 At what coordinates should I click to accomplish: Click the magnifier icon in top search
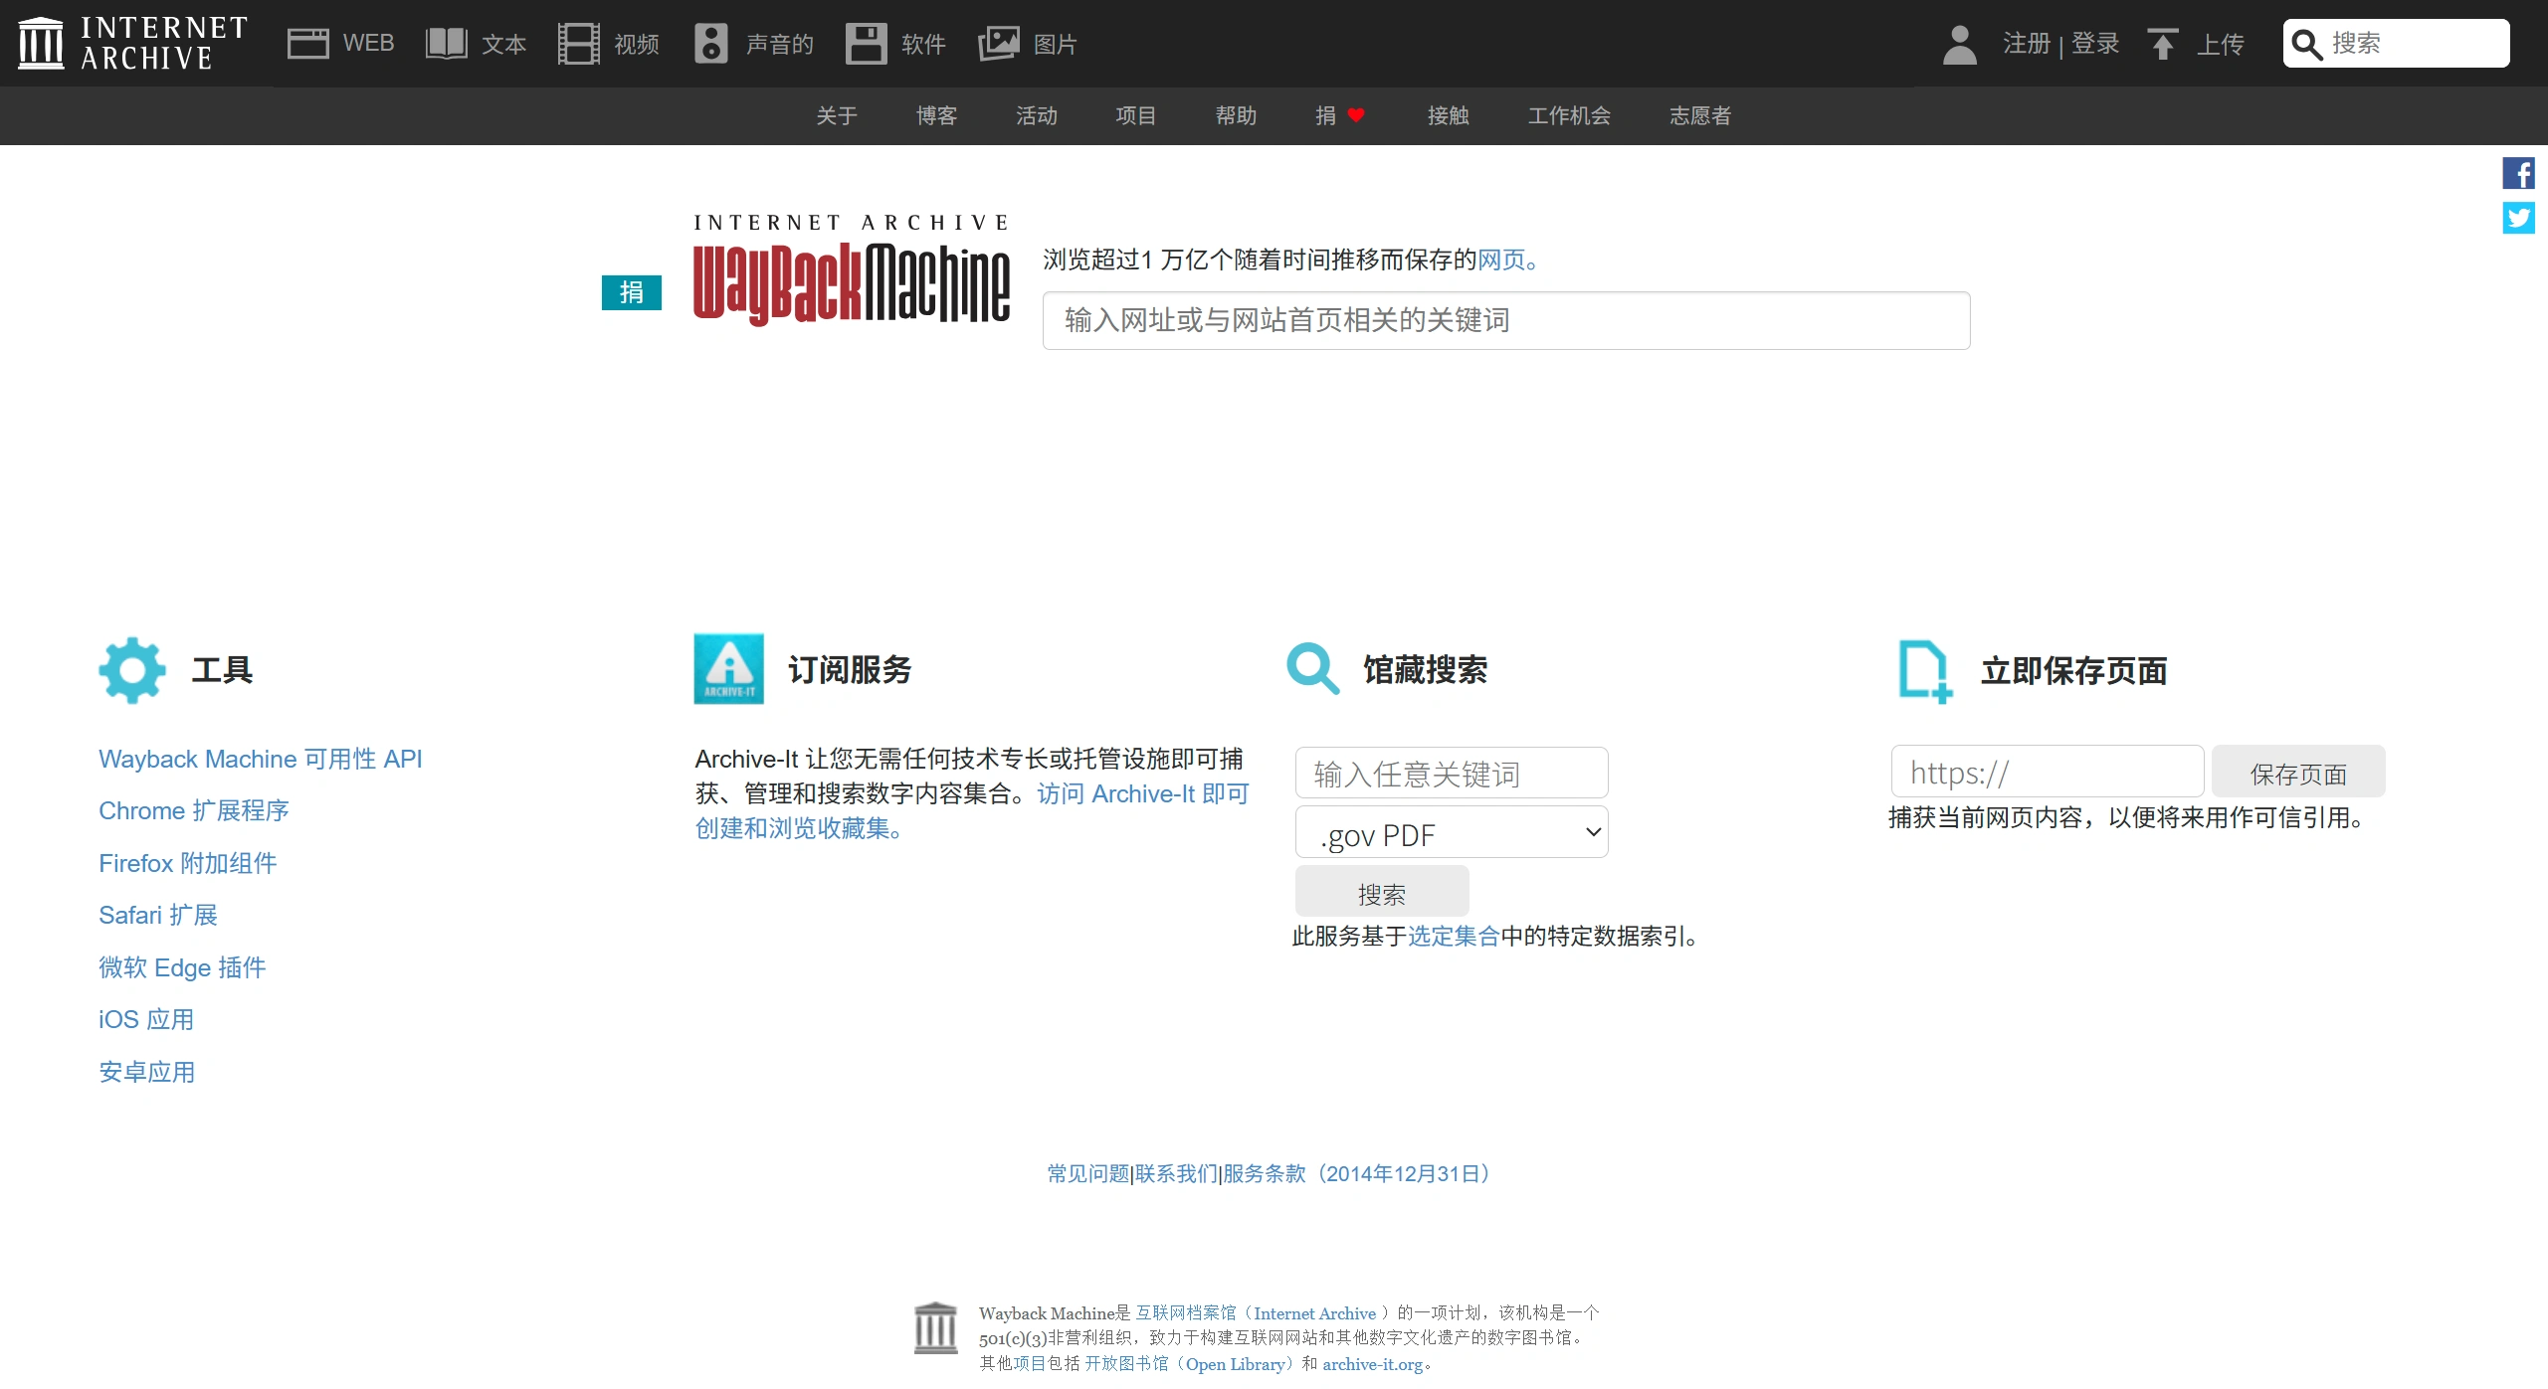(2306, 45)
